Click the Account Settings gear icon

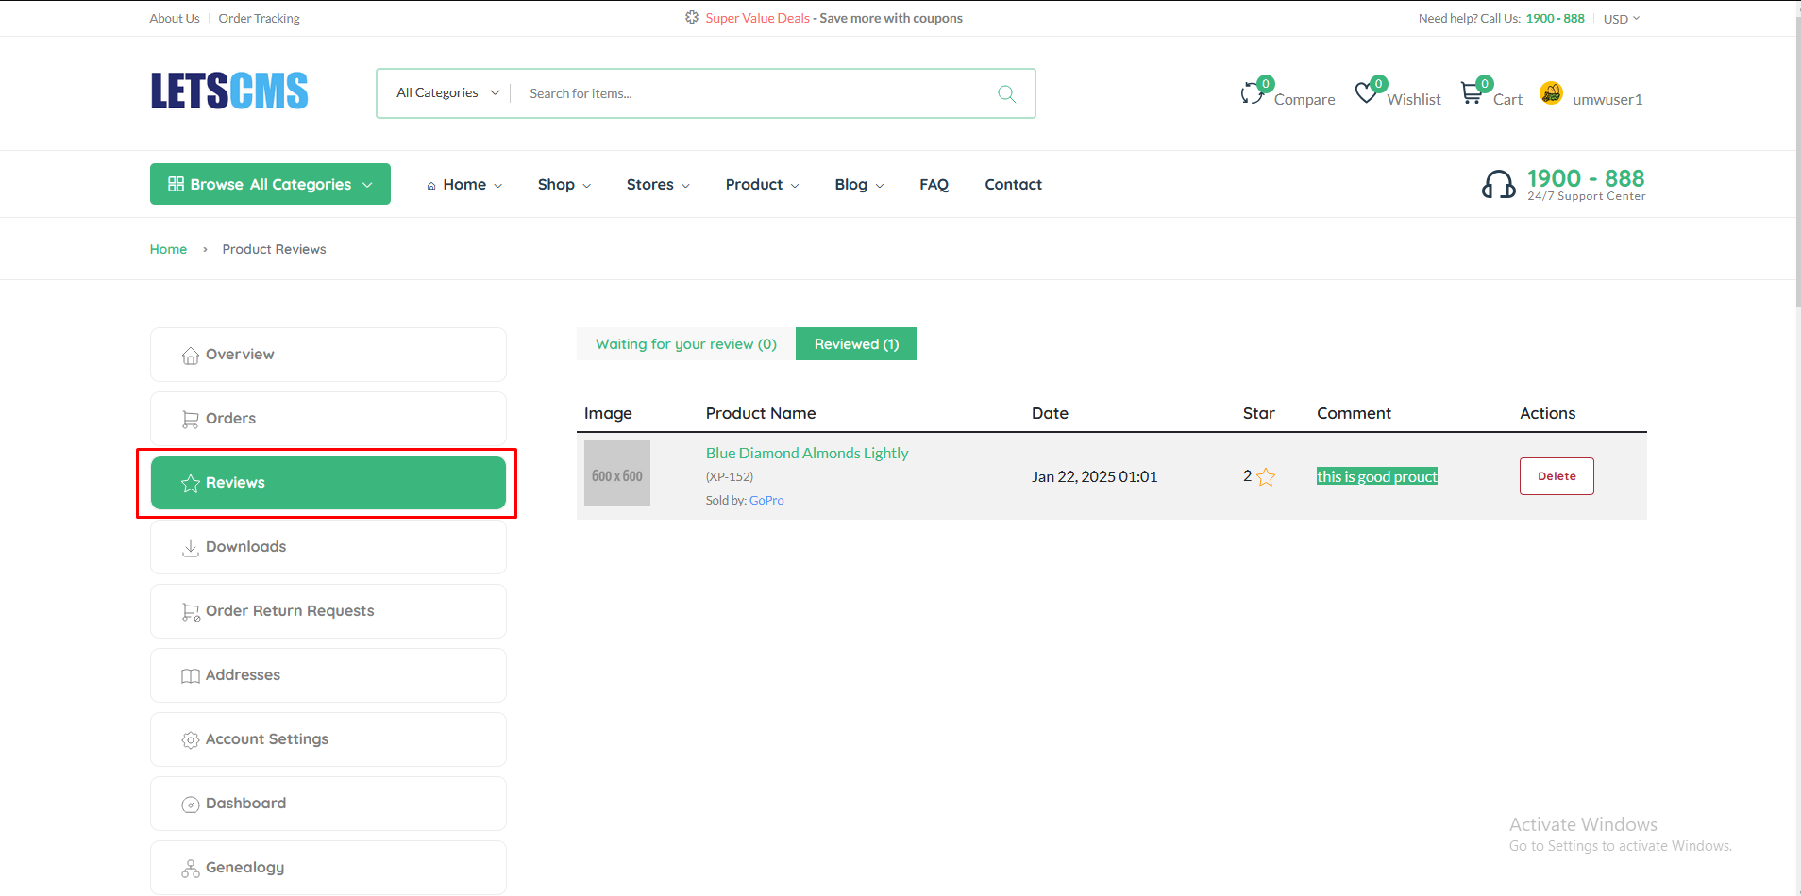[191, 740]
